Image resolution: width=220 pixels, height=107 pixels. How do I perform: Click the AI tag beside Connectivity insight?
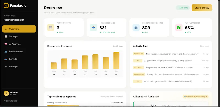pyautogui.click(x=138, y=61)
